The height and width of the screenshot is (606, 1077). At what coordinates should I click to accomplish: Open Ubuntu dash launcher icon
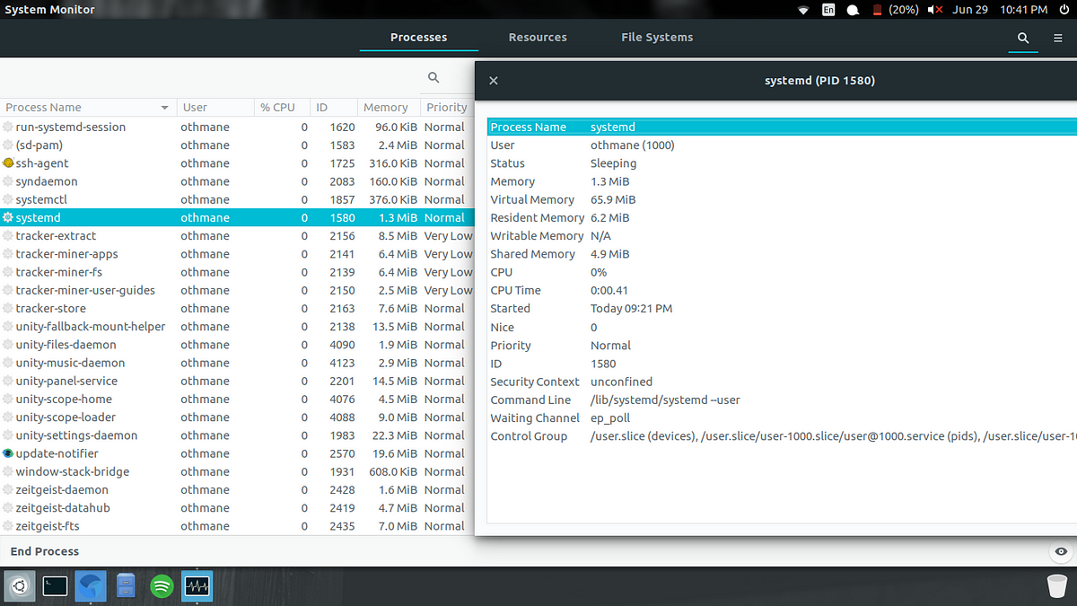coord(20,587)
